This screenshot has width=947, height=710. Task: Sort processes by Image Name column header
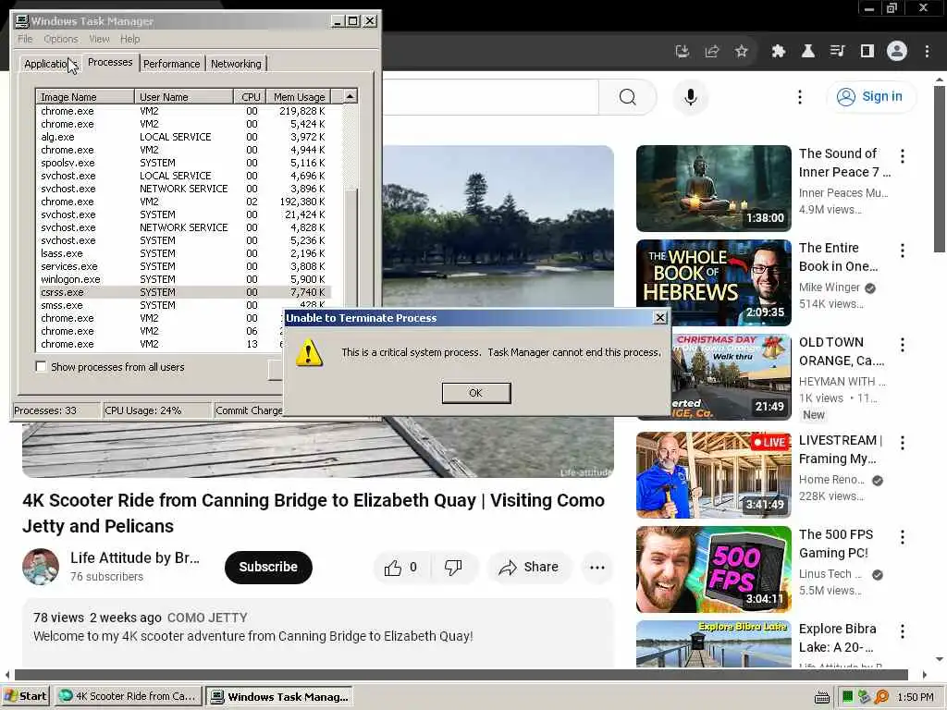click(85, 96)
